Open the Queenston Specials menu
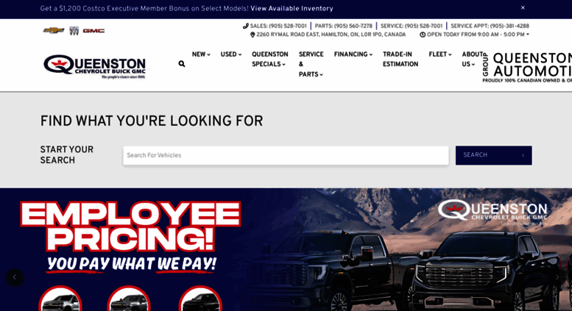 [x=269, y=59]
